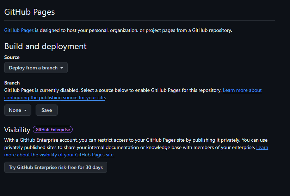The image size is (290, 196).
Task: Select the GitHub Pages page heading
Action: pyautogui.click(x=29, y=12)
